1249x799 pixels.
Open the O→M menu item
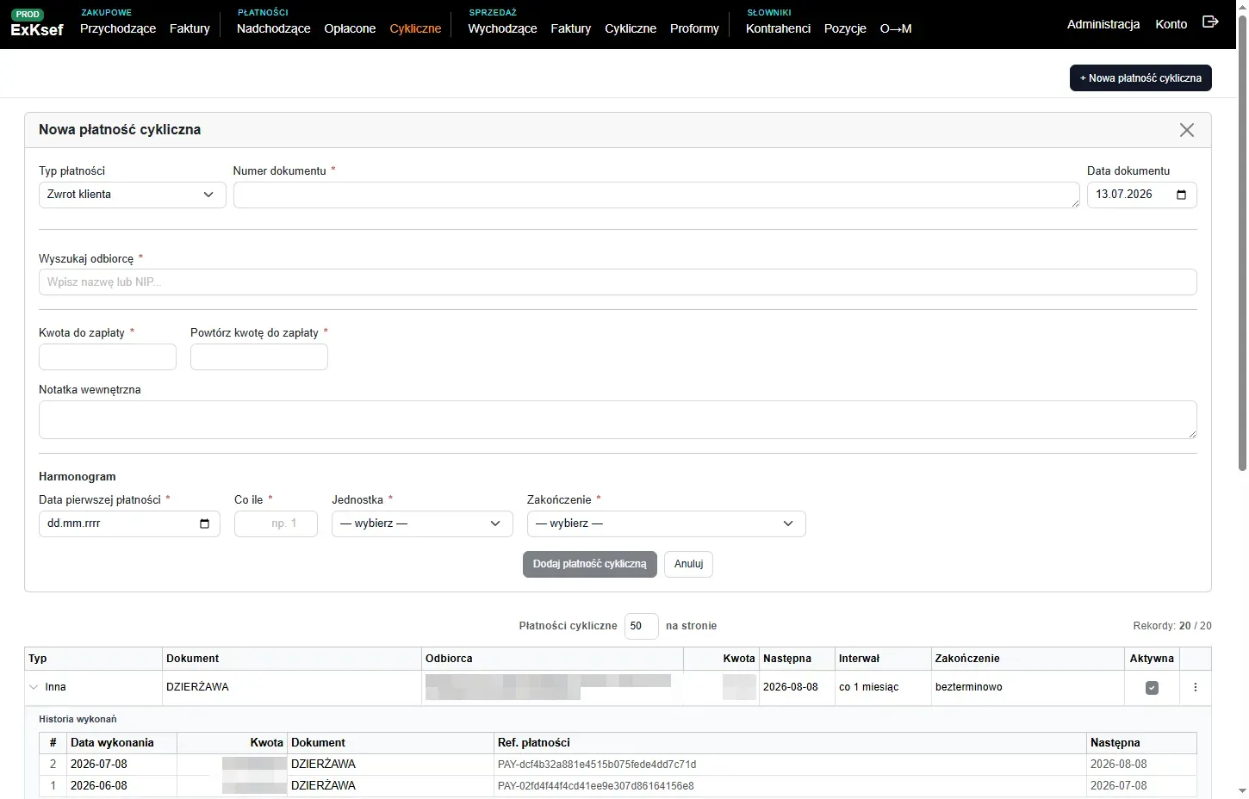coord(896,28)
